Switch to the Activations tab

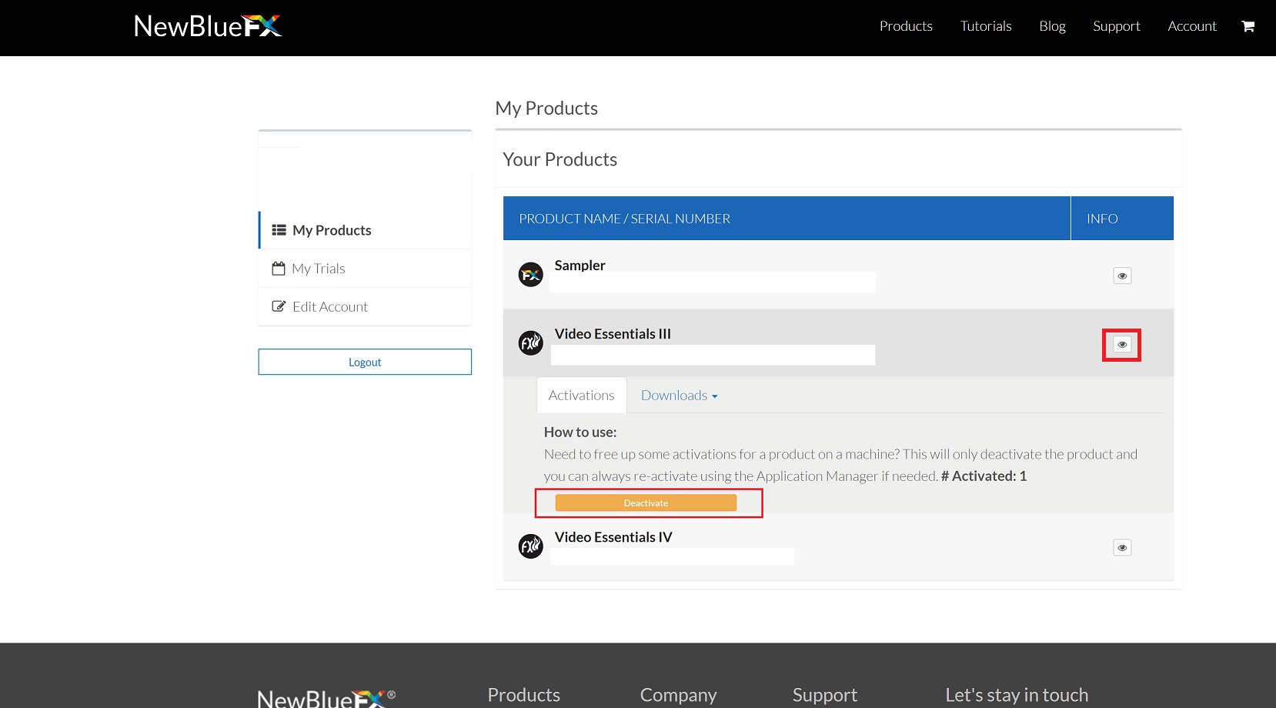(x=582, y=396)
